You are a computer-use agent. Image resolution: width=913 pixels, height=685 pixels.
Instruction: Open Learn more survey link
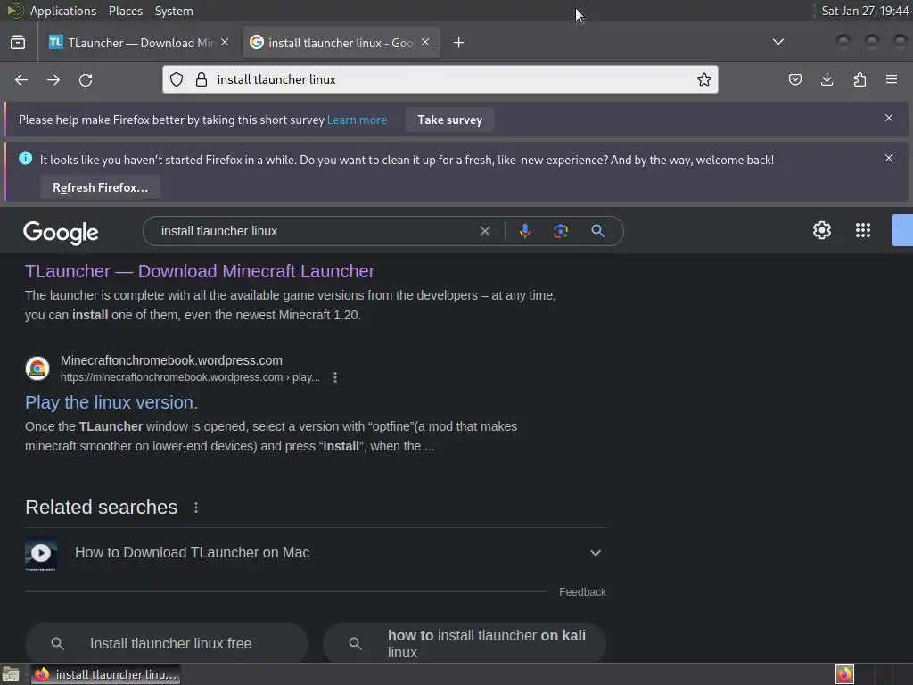[x=357, y=120]
